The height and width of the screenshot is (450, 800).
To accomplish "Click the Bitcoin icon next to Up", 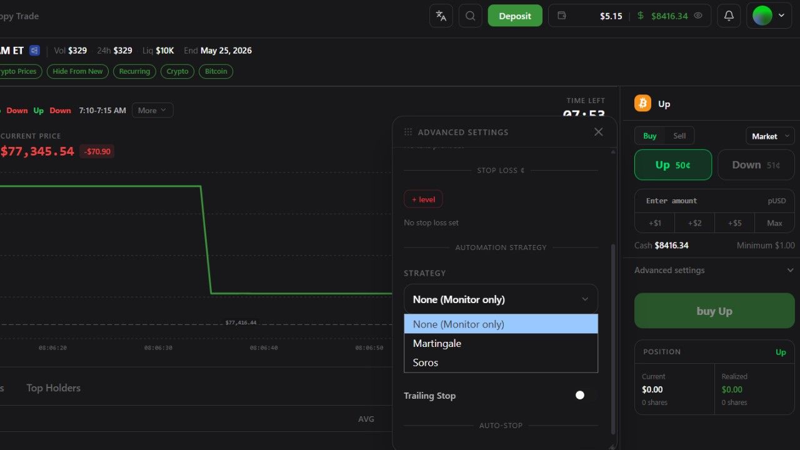I will tap(642, 104).
